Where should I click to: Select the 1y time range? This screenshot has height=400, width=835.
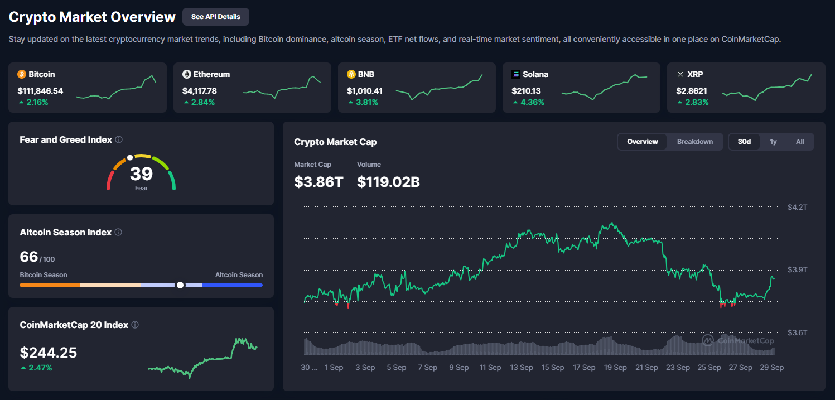point(773,142)
